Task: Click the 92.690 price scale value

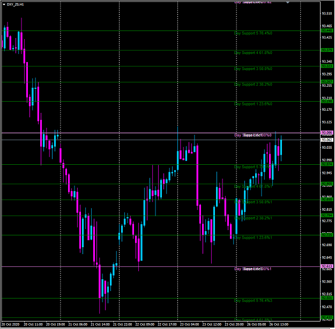Action: pos(327,245)
